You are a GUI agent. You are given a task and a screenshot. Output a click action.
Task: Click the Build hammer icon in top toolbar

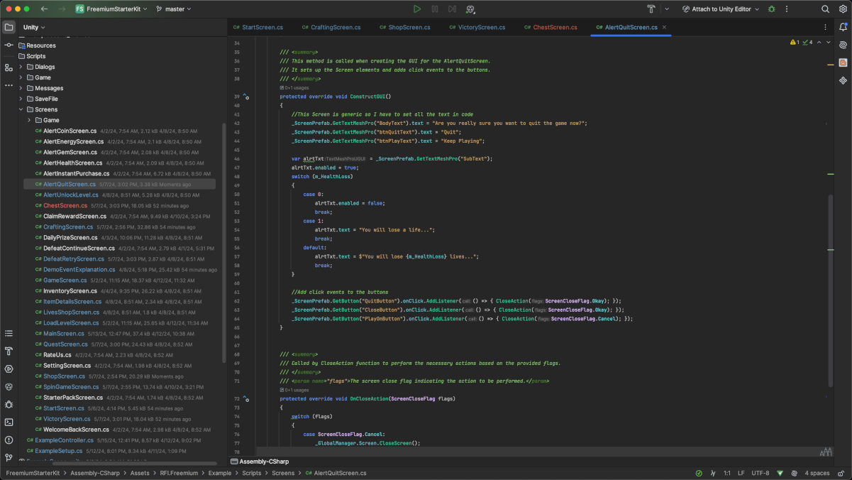point(651,9)
